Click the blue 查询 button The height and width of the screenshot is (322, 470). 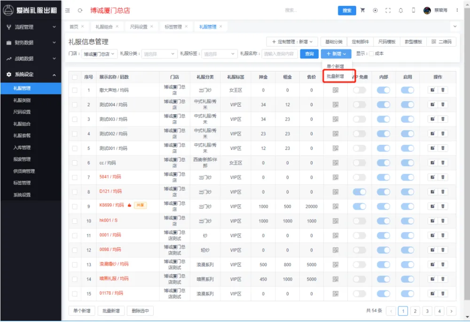pyautogui.click(x=309, y=54)
